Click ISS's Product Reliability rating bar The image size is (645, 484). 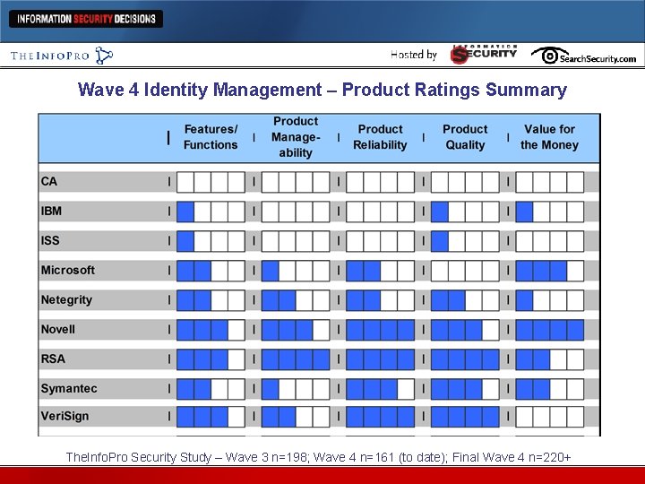pyautogui.click(x=380, y=242)
